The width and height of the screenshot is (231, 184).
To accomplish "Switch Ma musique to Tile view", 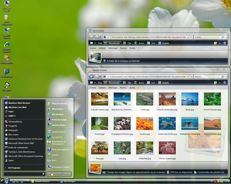I will point(127,43).
